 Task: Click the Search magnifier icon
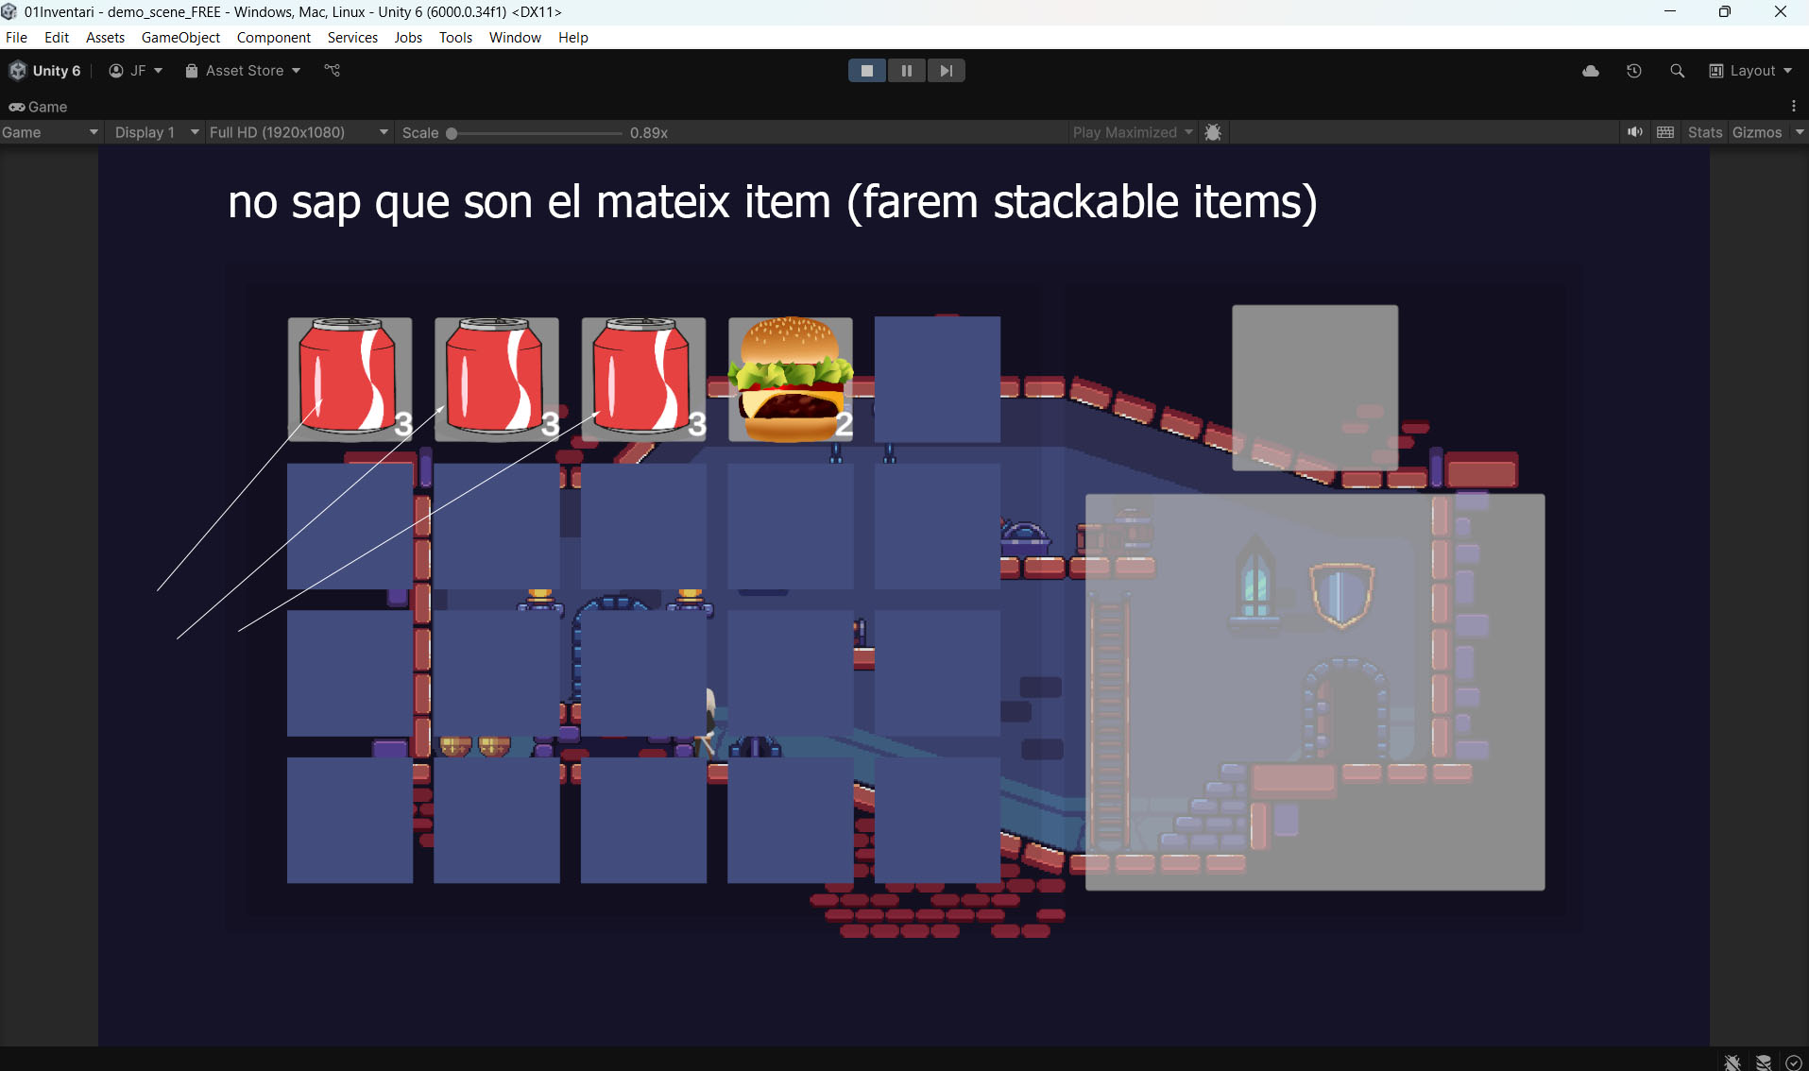pos(1677,71)
